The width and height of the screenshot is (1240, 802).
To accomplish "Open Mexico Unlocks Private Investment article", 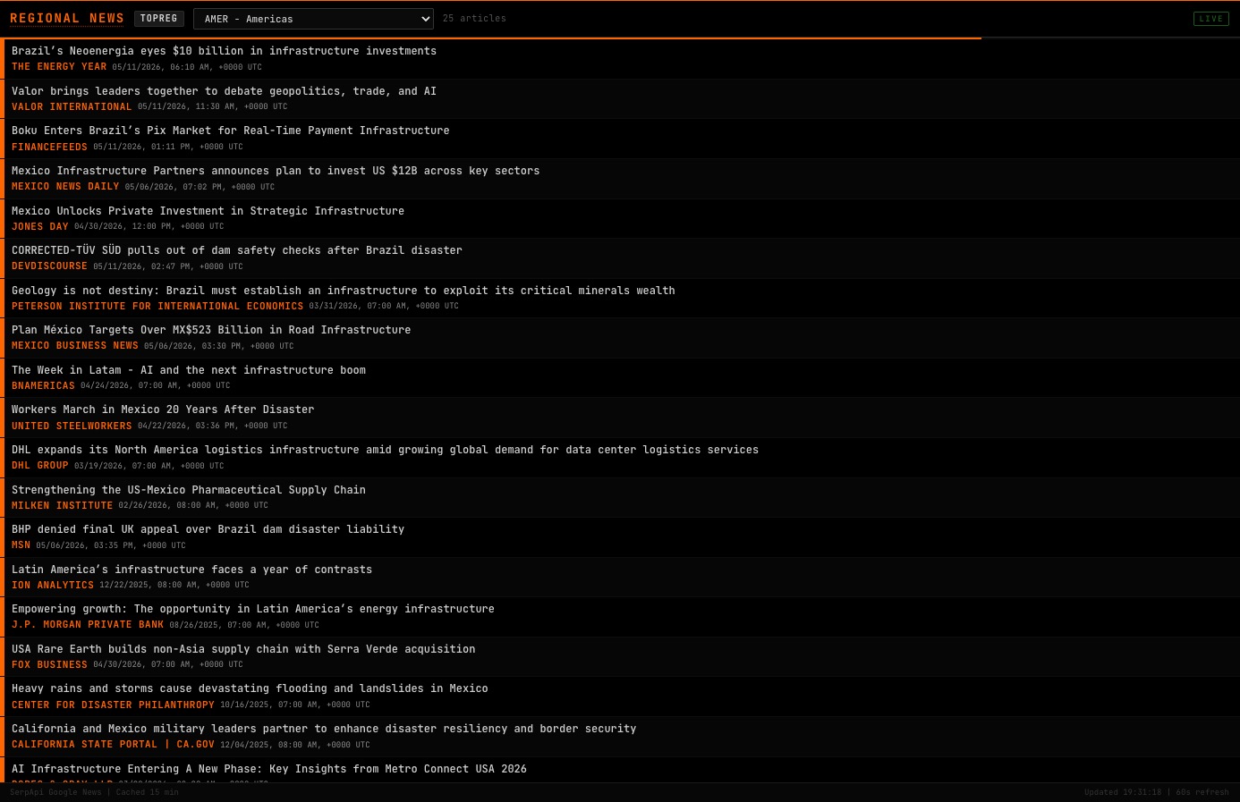I will pyautogui.click(x=208, y=211).
